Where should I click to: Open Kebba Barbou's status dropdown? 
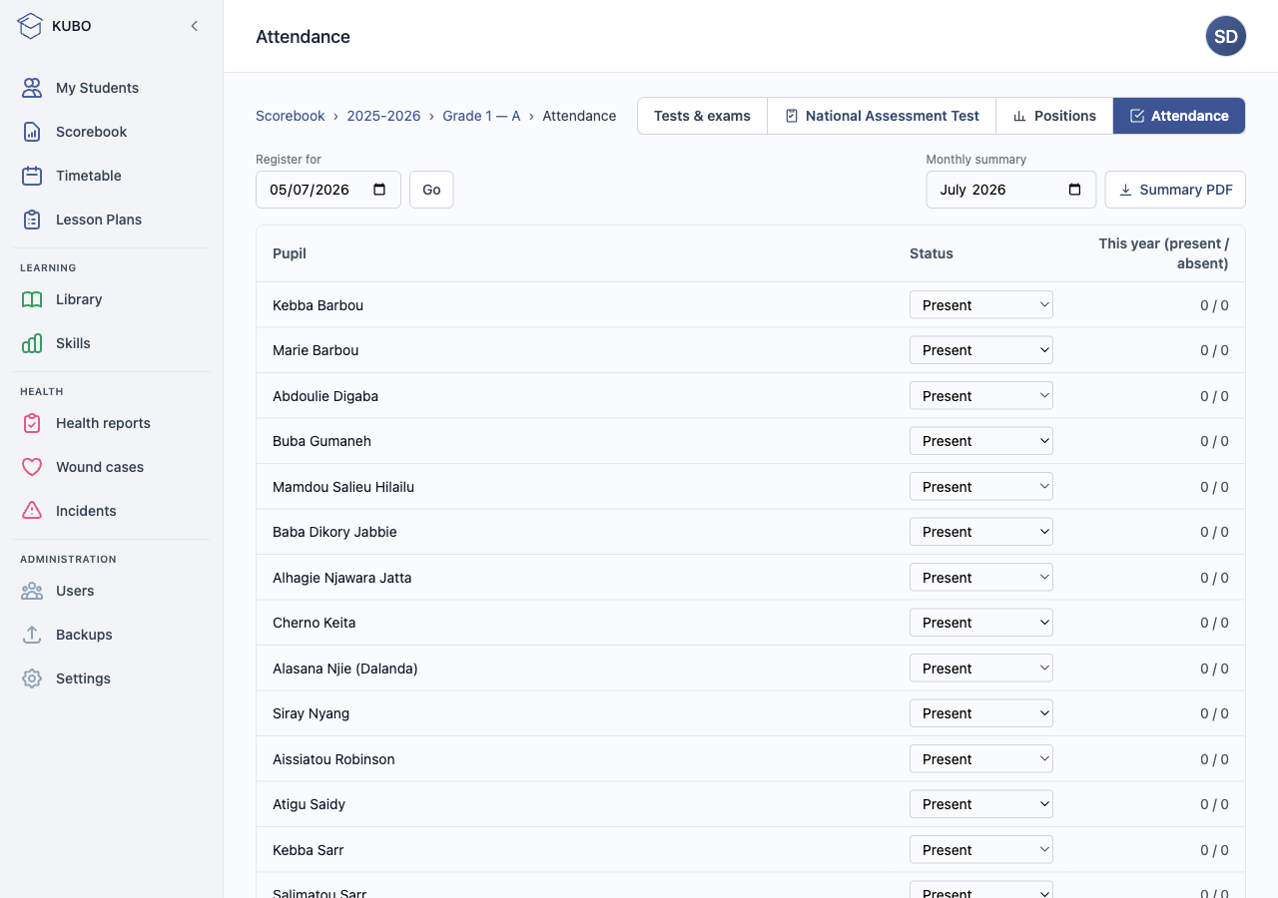pos(981,305)
